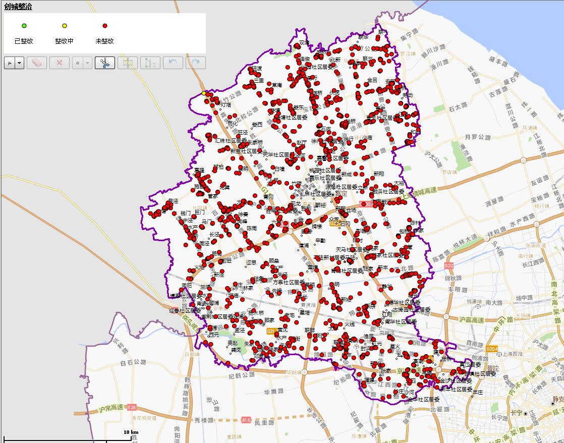Screen dimensions: 564x443
Task: Expand the point tool dropdown arrow
Action: pyautogui.click(x=88, y=63)
